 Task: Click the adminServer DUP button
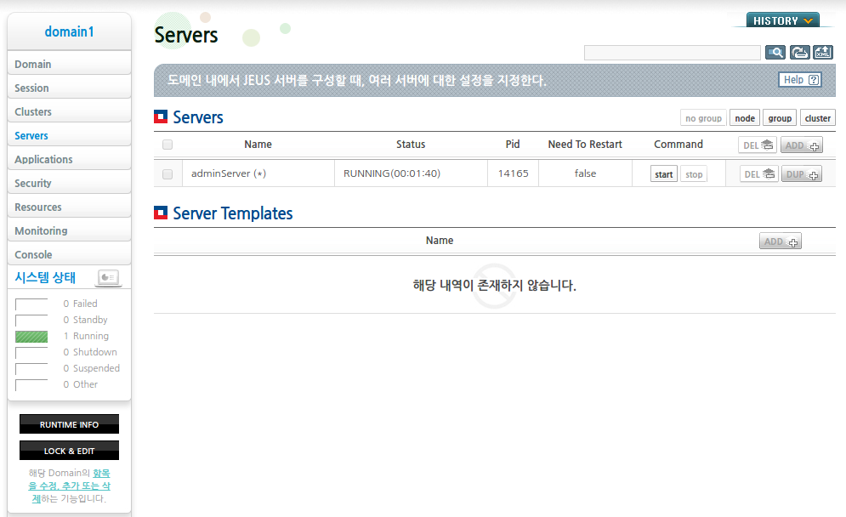click(x=802, y=173)
